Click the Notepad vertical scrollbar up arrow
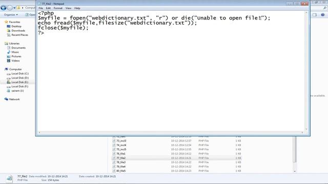This screenshot has width=328, height=184. pyautogui.click(x=306, y=13)
